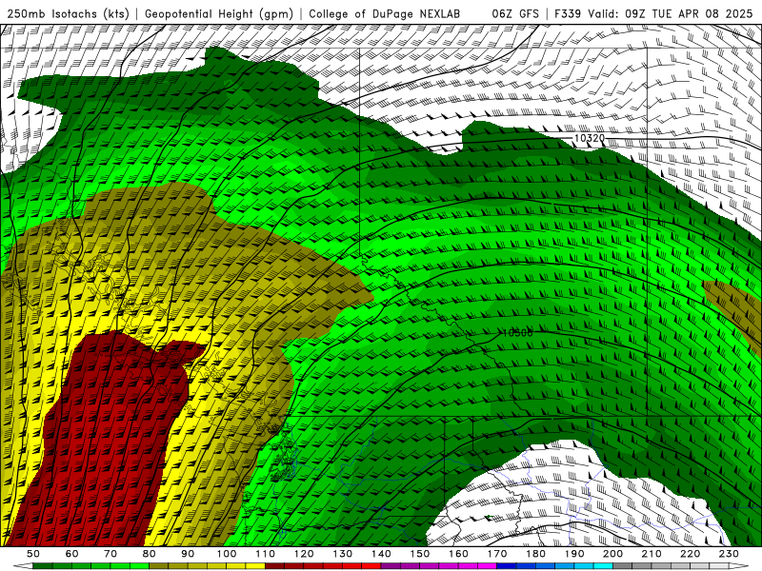This screenshot has width=762, height=571.
Task: Click the 190 value on the color scale
Action: pyautogui.click(x=574, y=554)
